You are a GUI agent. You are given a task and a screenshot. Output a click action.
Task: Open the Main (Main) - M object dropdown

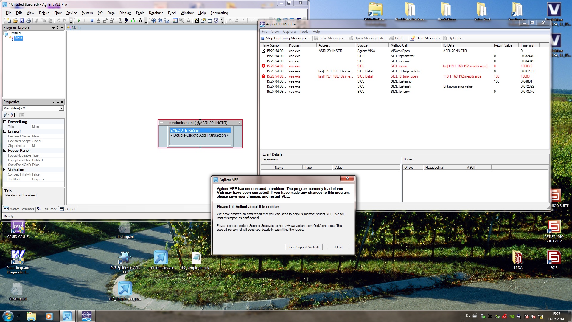click(61, 108)
